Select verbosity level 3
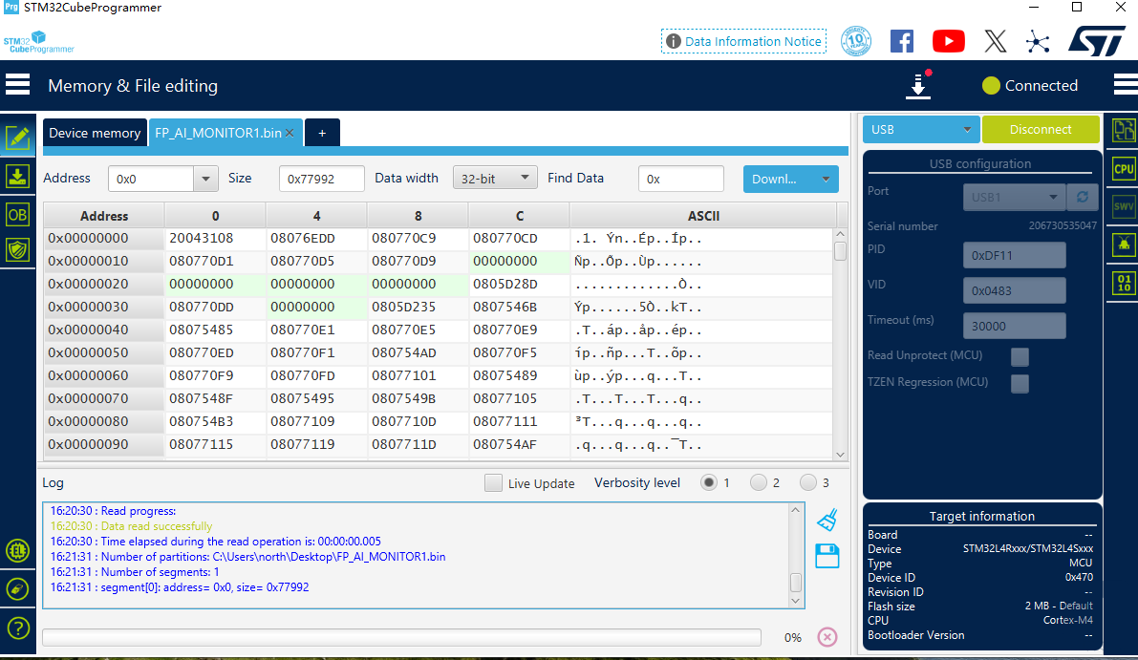Viewport: 1138px width, 660px height. [x=808, y=483]
